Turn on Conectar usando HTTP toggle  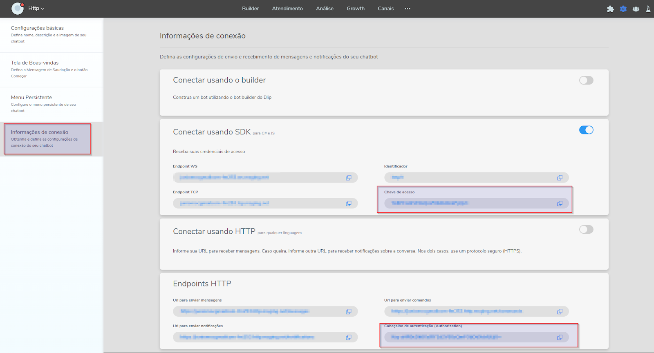(586, 230)
